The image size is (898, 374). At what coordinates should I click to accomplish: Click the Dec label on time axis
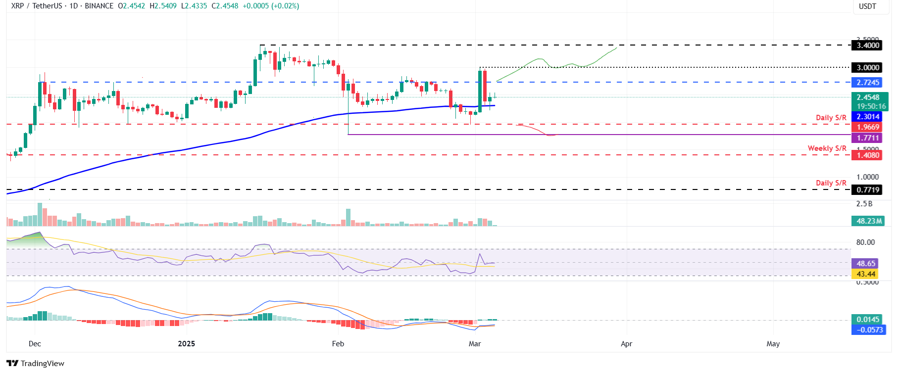(x=35, y=344)
